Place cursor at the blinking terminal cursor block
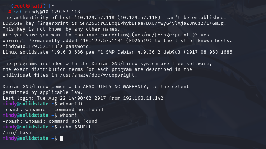 [61, 139]
